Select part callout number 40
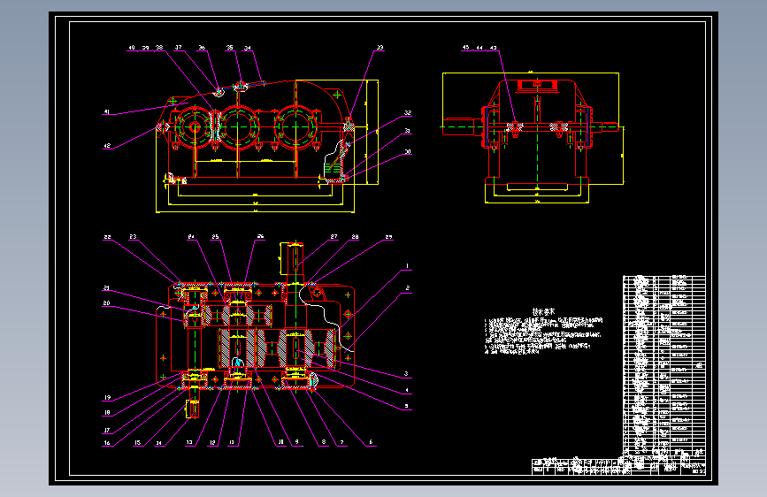 [x=132, y=48]
